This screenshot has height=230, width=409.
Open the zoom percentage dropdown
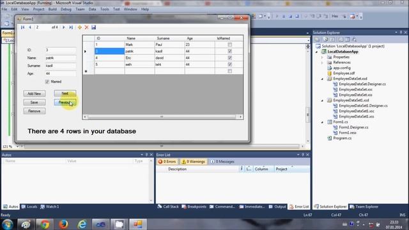(x=18, y=146)
